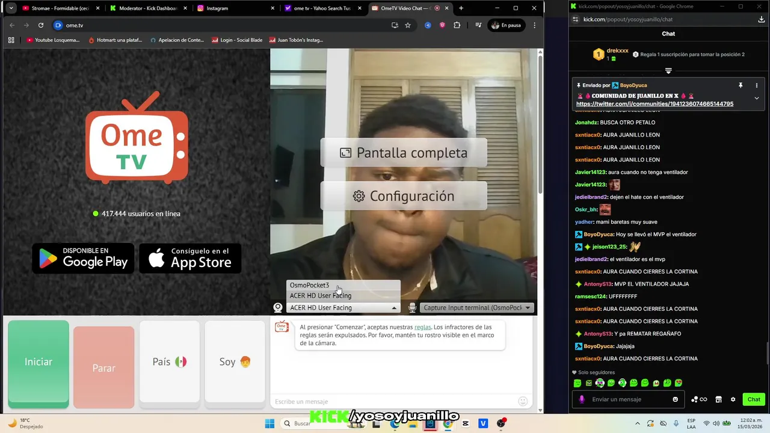The width and height of the screenshot is (770, 433).
Task: Click the pin icon on pinned Kick message
Action: point(741,85)
